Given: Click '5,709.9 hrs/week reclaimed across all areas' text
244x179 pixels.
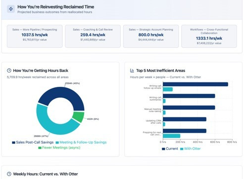Looking at the screenshot, I should coord(38,77).
